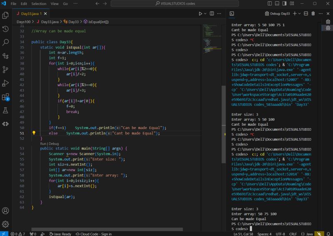Go back with the left arrow
Viewport: 333px width, 236px height.
pos(97,4)
